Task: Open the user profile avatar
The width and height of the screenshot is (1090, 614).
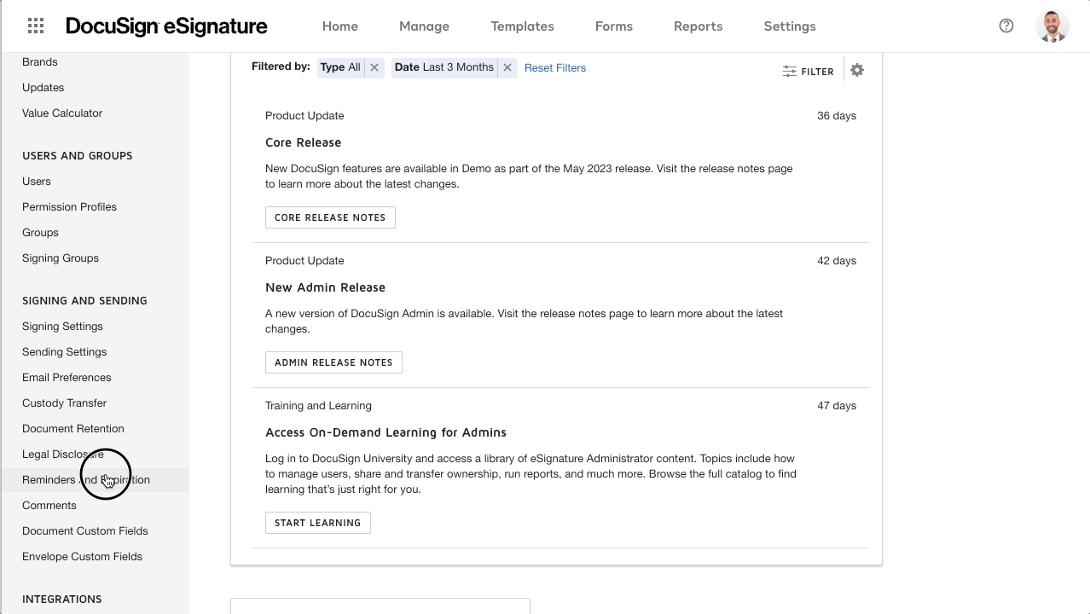Action: [x=1052, y=26]
